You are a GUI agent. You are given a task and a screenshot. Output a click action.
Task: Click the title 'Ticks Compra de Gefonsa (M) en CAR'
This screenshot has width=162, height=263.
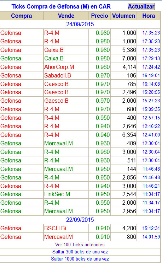click(61, 6)
